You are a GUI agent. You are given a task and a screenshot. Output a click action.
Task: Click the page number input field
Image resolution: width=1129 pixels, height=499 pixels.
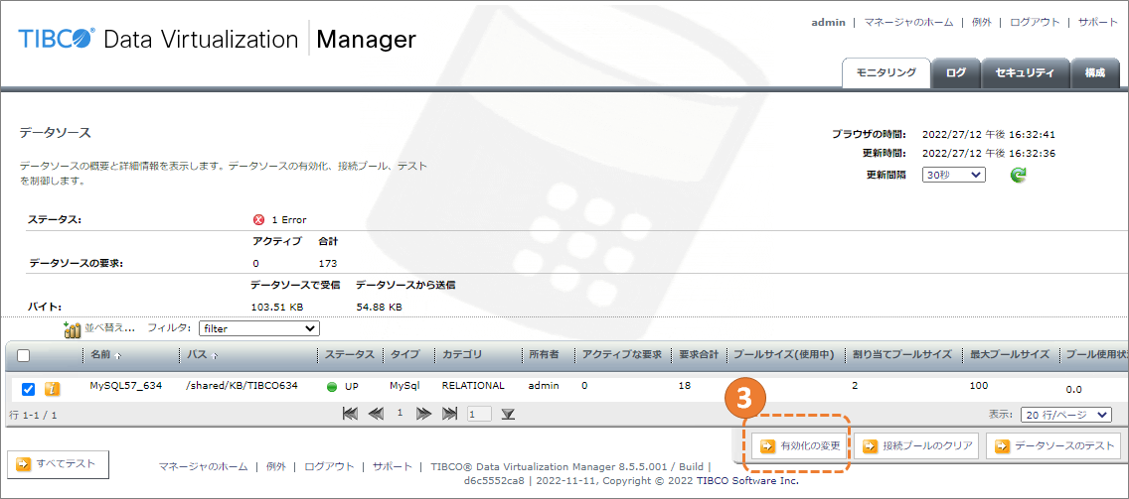click(x=480, y=414)
